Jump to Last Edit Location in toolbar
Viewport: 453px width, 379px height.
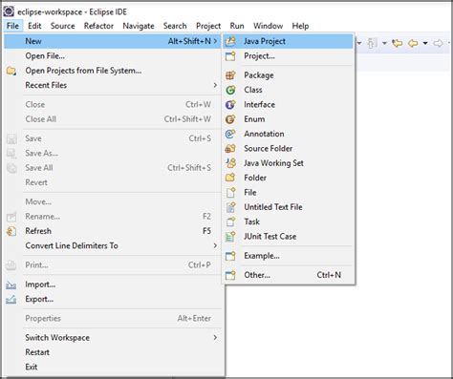(x=397, y=43)
